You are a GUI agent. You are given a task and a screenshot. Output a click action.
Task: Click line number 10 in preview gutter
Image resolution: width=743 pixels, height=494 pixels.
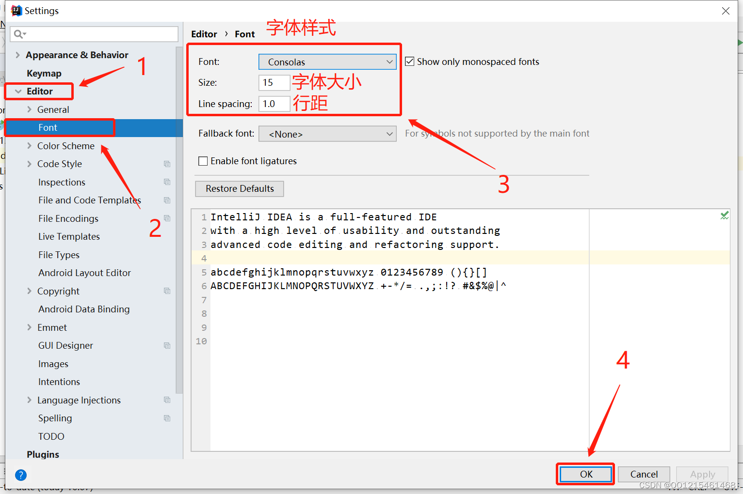click(x=201, y=341)
